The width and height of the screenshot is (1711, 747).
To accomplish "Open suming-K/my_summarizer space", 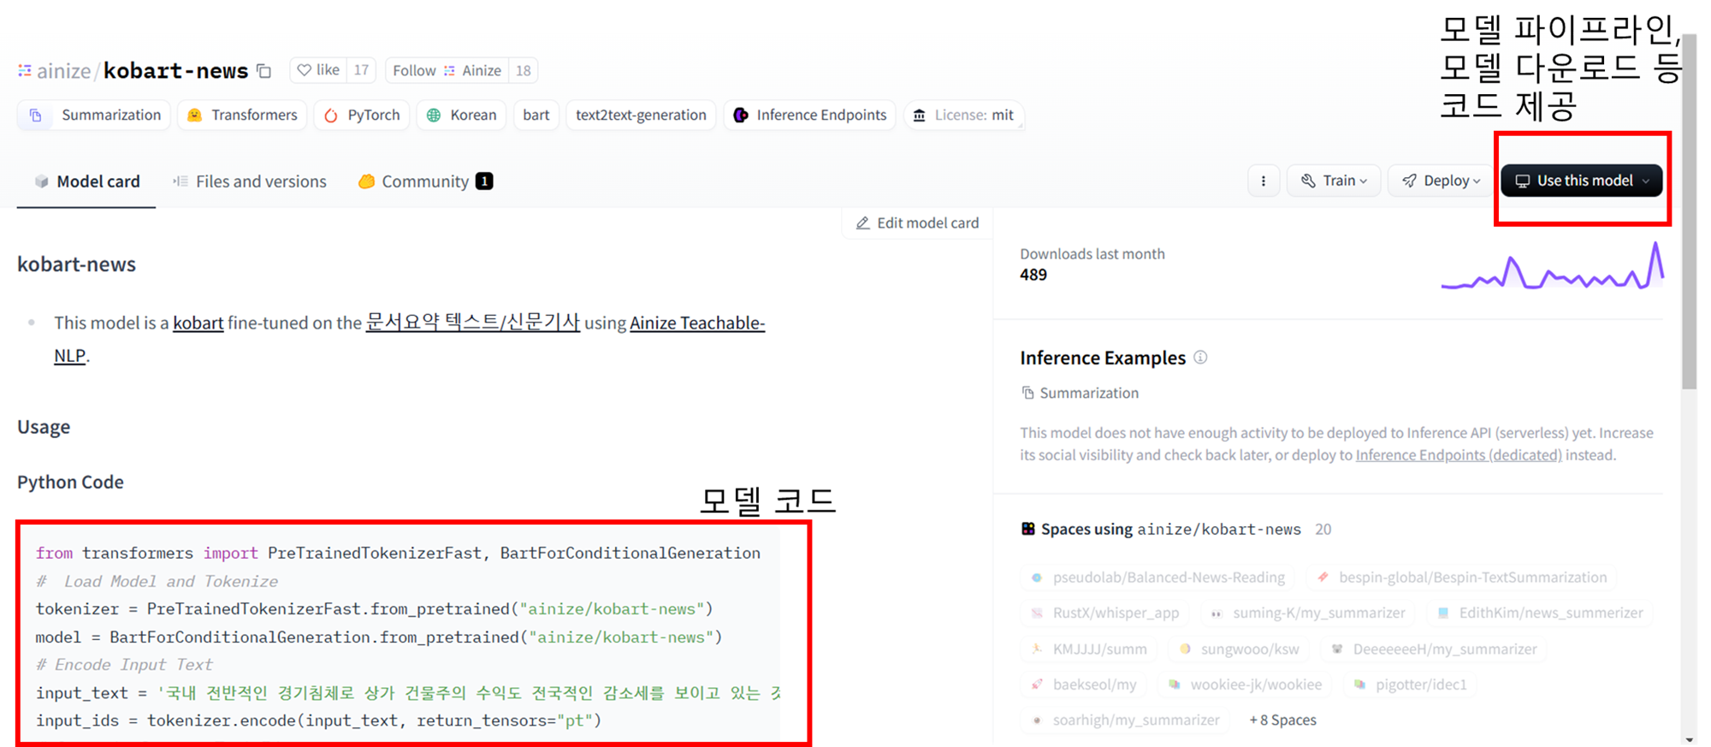I will pyautogui.click(x=1307, y=613).
